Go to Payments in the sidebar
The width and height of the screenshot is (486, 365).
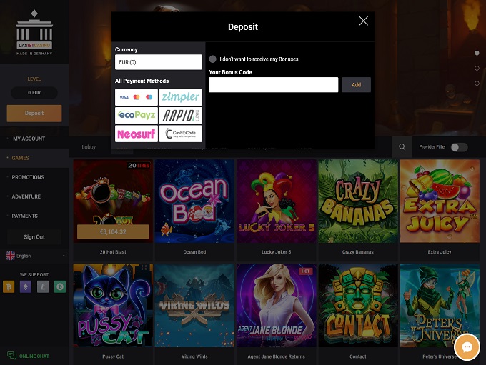point(25,216)
